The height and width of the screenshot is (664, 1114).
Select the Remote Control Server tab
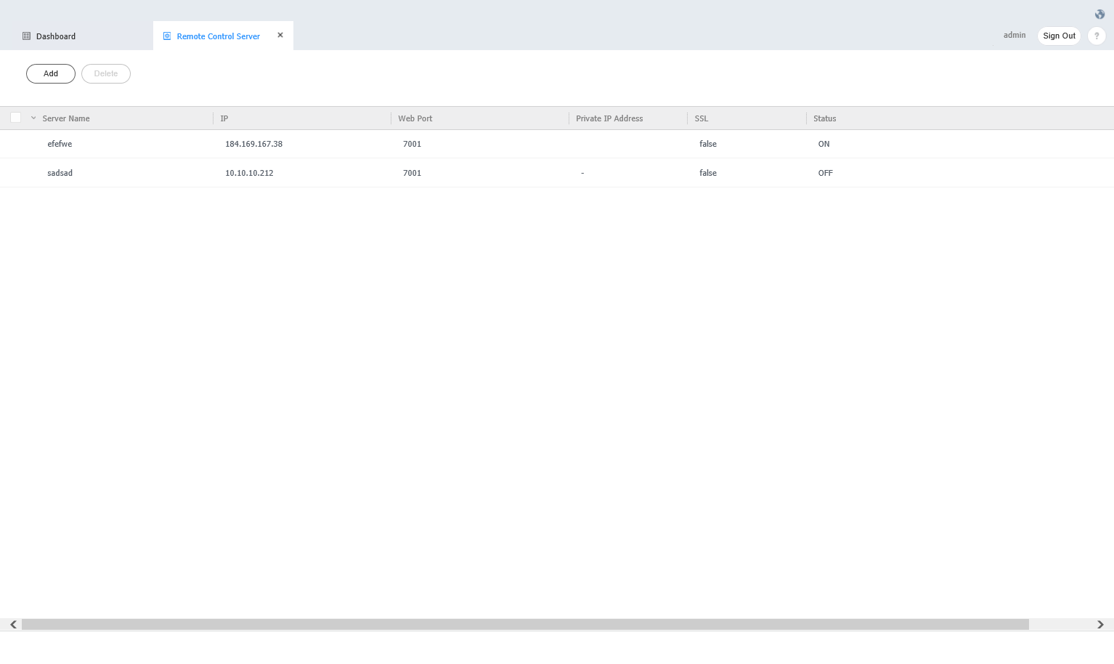(x=218, y=36)
